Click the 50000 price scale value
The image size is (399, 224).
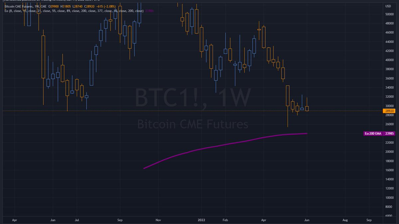(x=390, y=14)
